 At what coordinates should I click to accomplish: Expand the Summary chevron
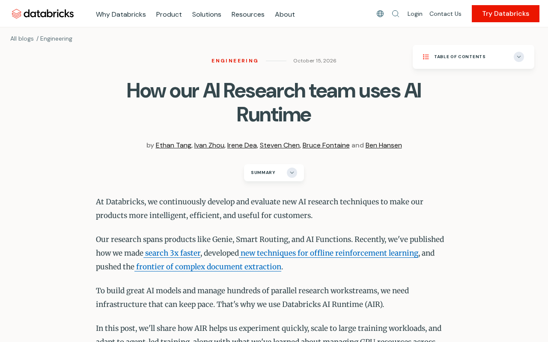tap(292, 173)
